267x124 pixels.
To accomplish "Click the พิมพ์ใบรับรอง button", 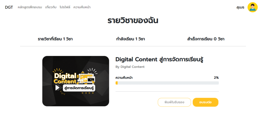I will (174, 102).
